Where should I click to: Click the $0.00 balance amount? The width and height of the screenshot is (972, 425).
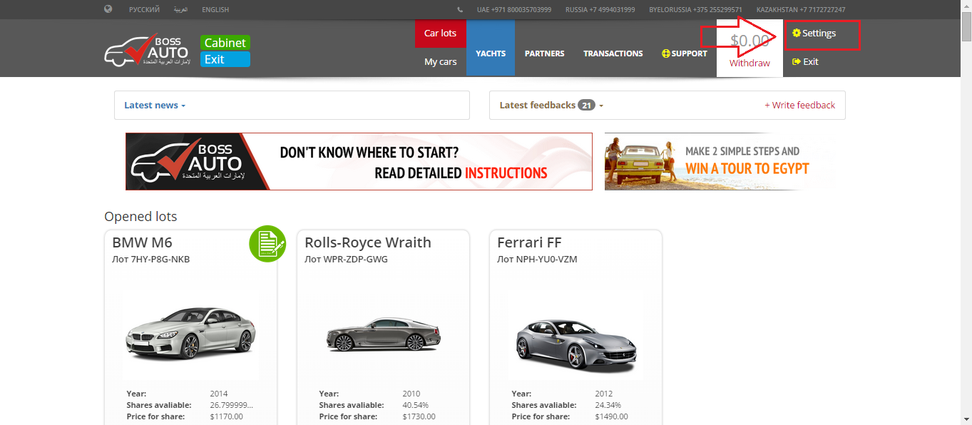(x=750, y=41)
